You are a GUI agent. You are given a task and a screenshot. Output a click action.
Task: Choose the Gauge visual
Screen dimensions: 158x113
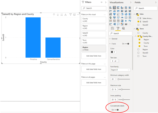122,18
